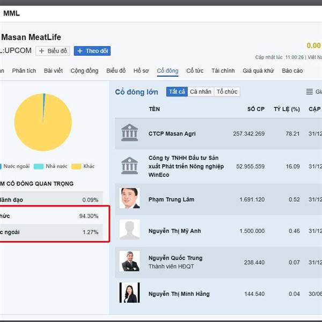Open Phạm Trung Lâm's profile photo
The width and height of the screenshot is (322, 322).
coord(129,198)
